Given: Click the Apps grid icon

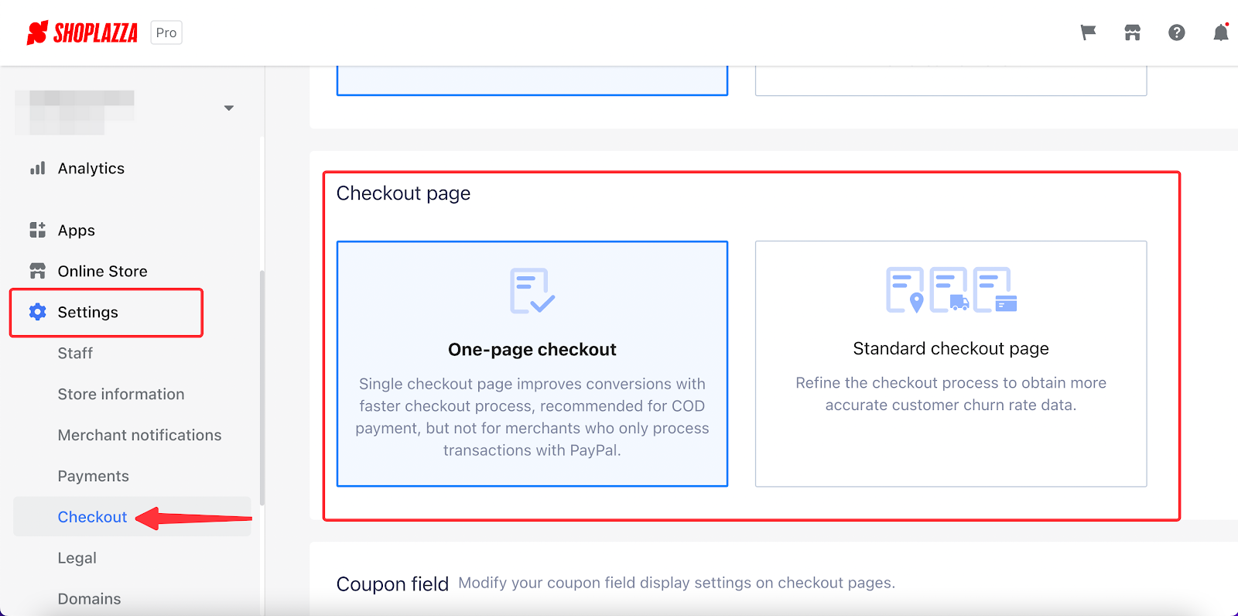Looking at the screenshot, I should (x=37, y=230).
